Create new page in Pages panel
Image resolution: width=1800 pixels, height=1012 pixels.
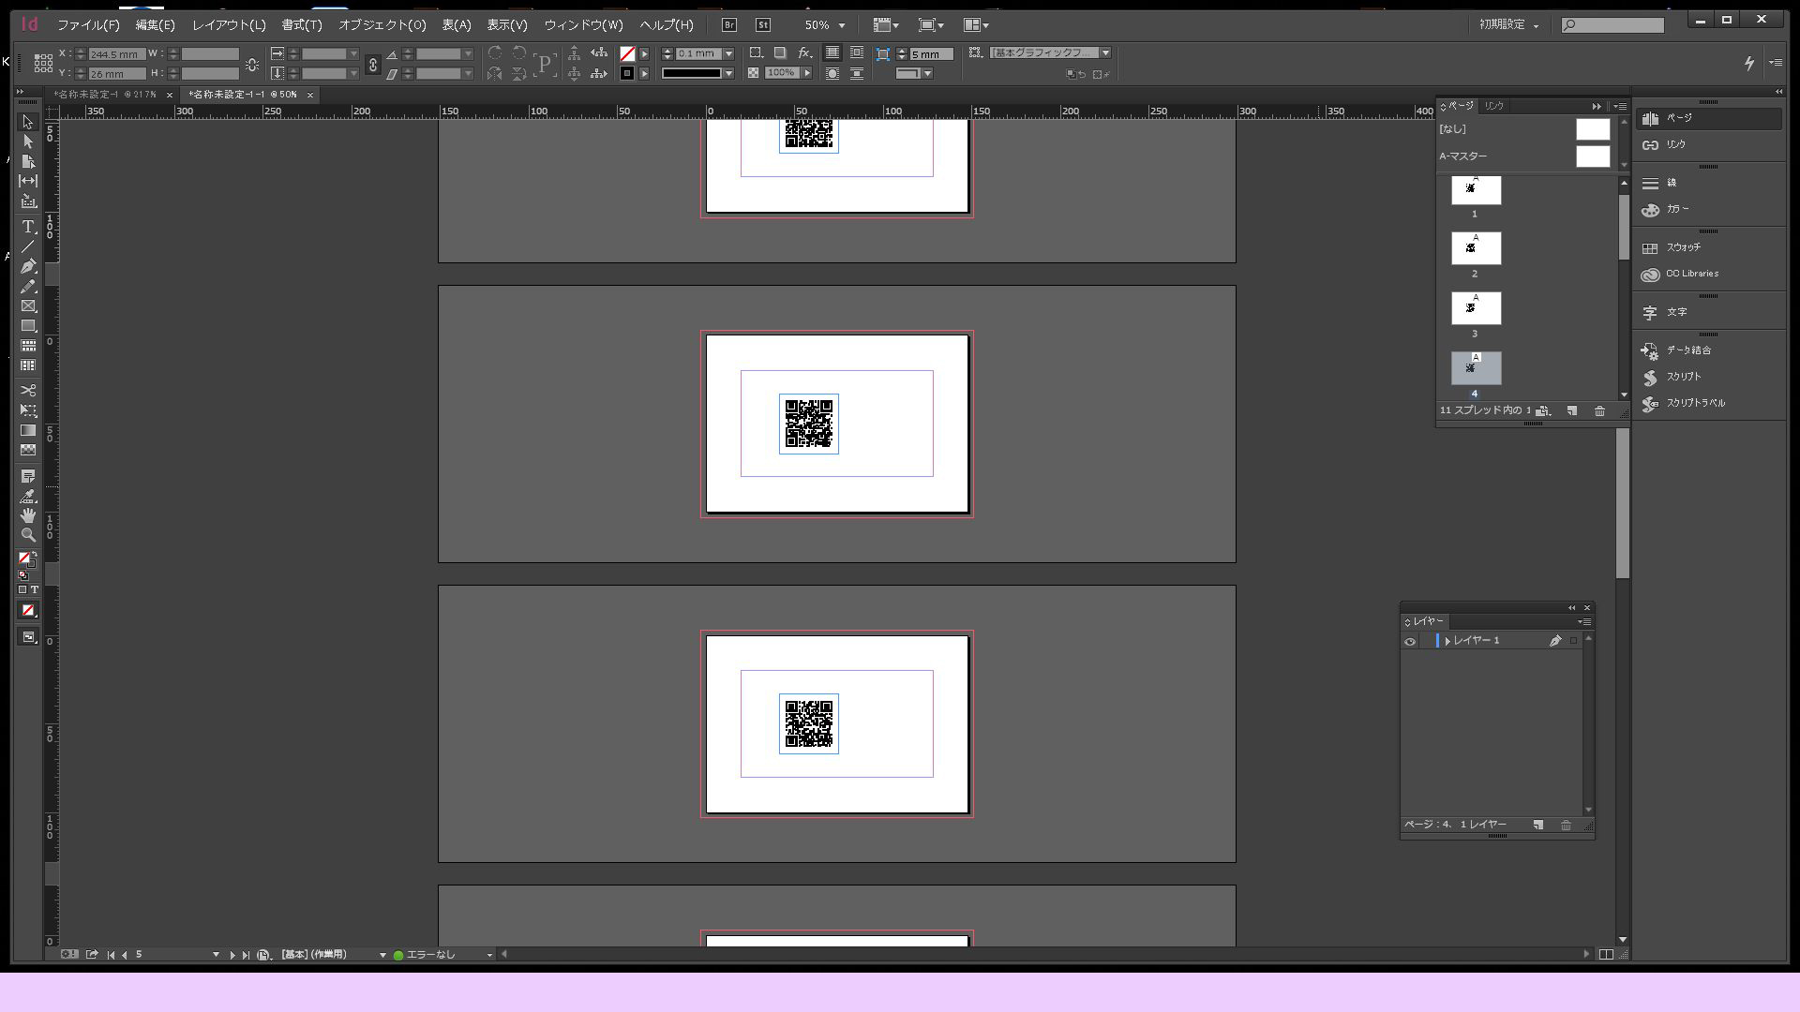point(1572,411)
